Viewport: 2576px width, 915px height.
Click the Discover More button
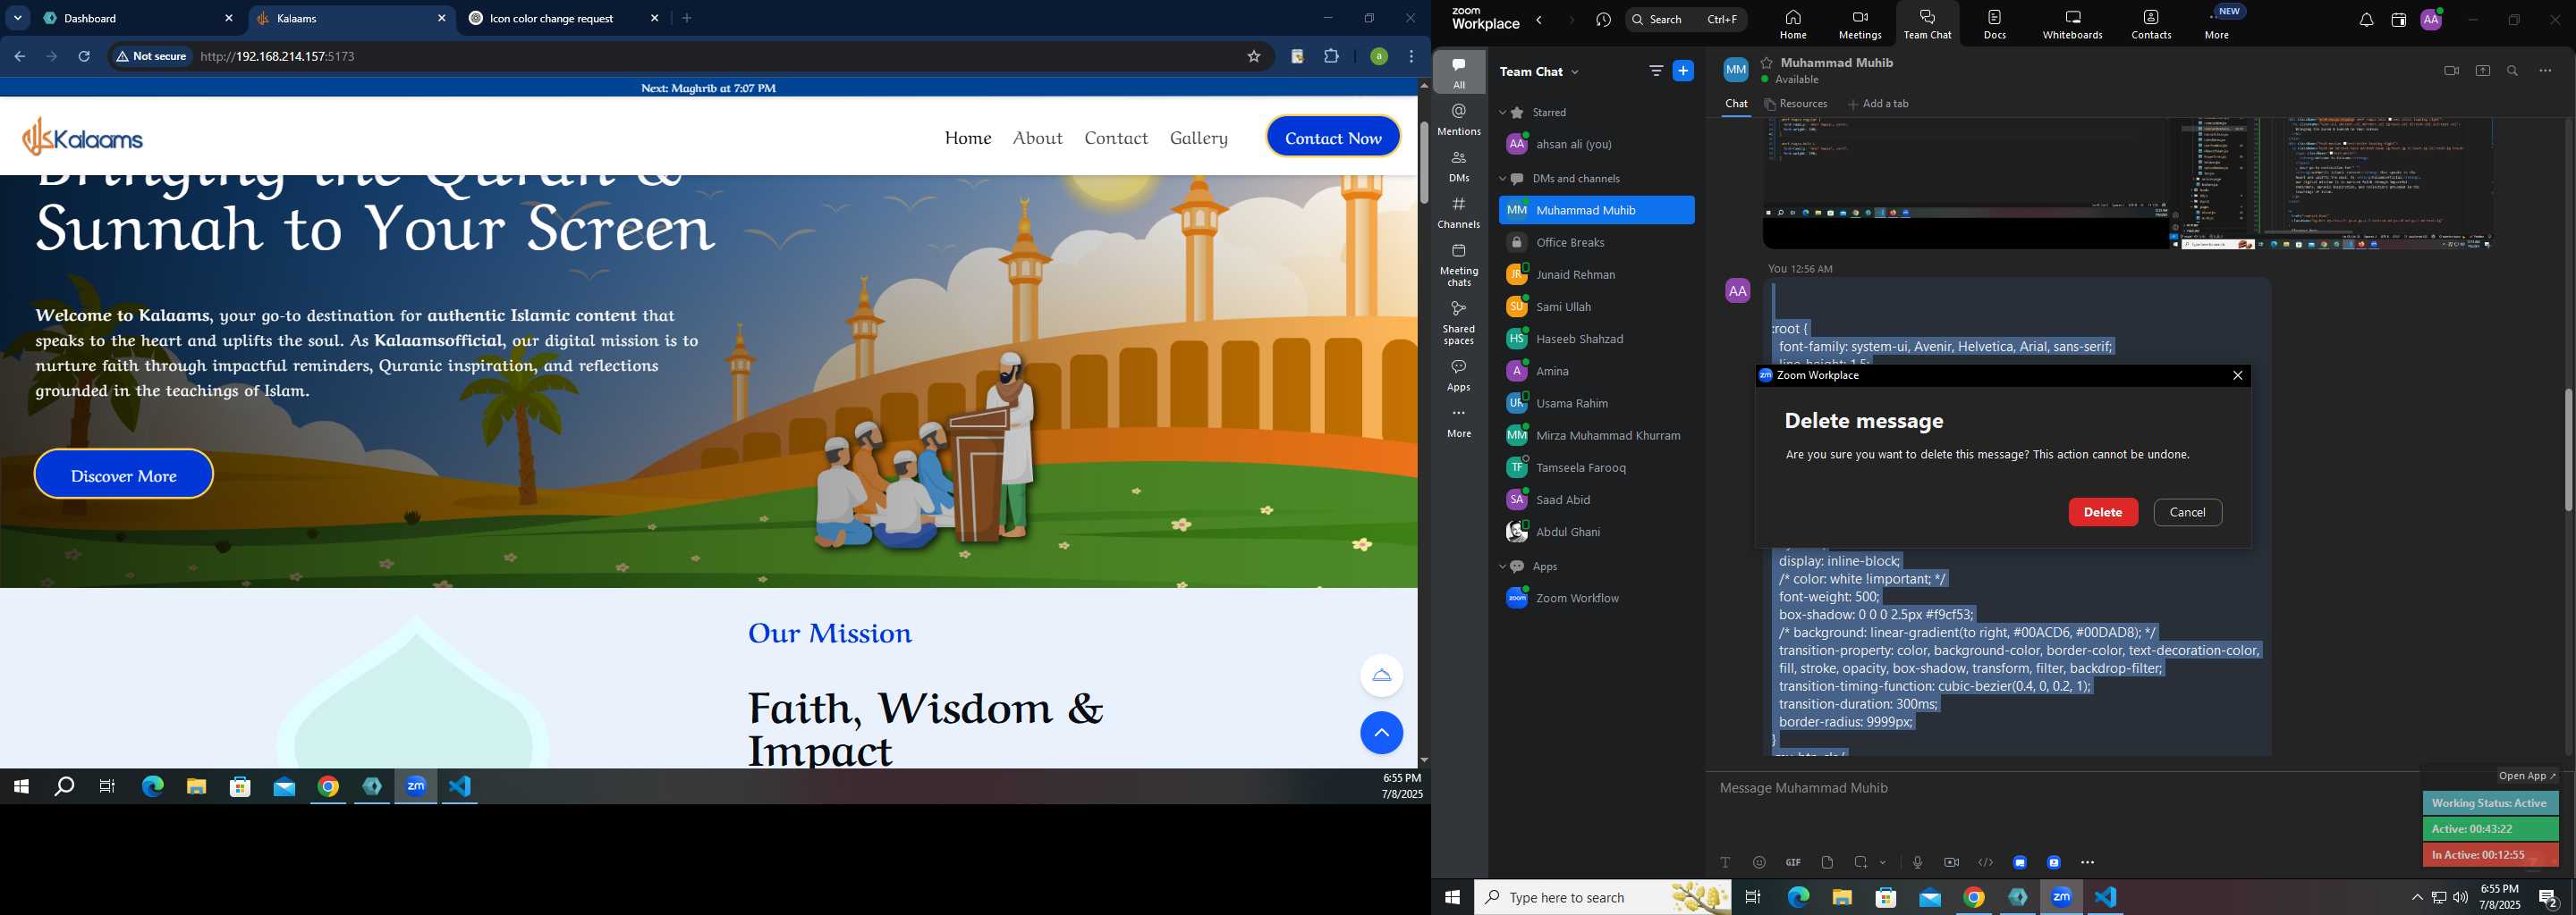coord(124,475)
